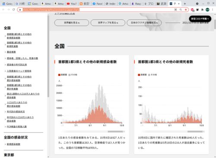
Task: Switch to the ブロ tab
Action: (149, 4)
